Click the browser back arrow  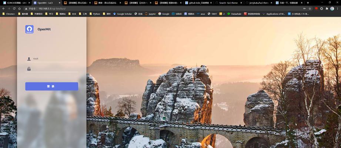pyautogui.click(x=3, y=9)
